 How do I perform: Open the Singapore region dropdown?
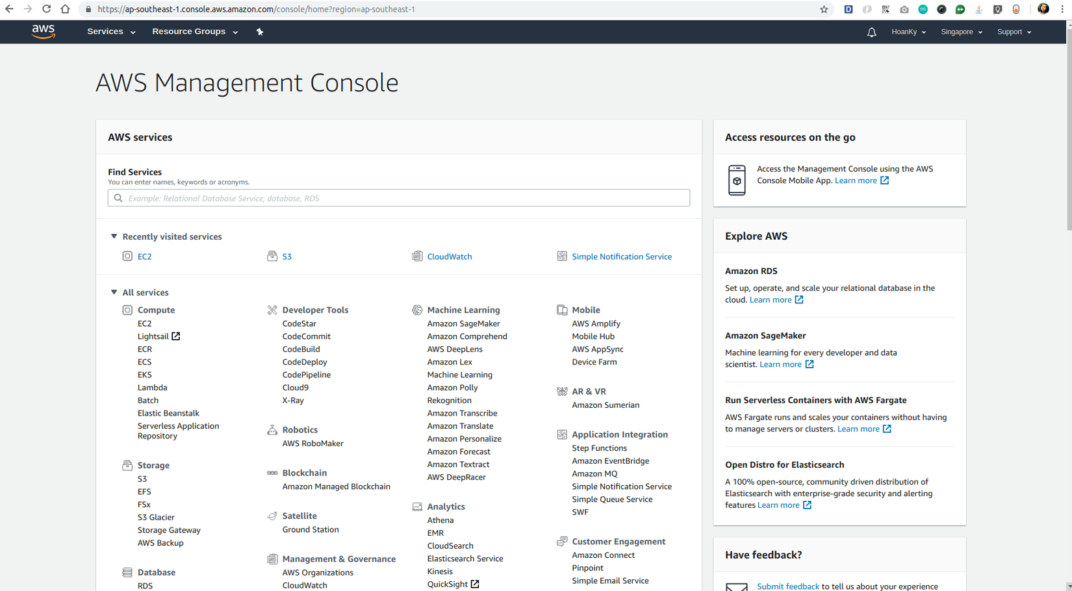click(961, 32)
